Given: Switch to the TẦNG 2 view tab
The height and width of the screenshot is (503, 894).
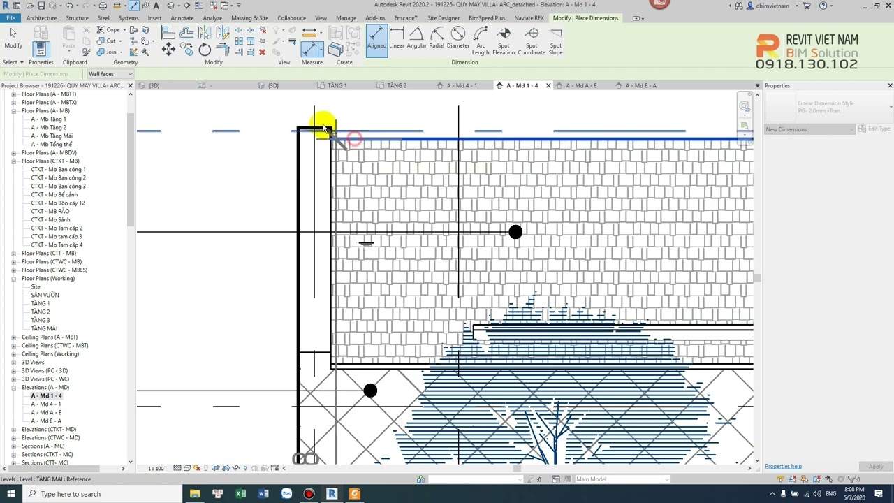Looking at the screenshot, I should (x=397, y=85).
